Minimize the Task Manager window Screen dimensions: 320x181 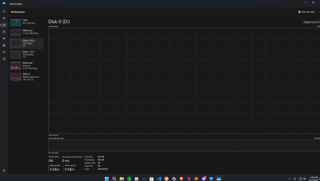click(306, 3)
